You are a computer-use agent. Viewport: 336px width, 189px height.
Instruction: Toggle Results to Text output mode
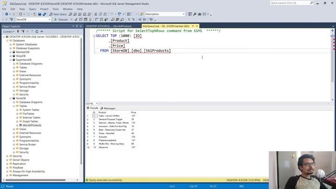[113, 19]
